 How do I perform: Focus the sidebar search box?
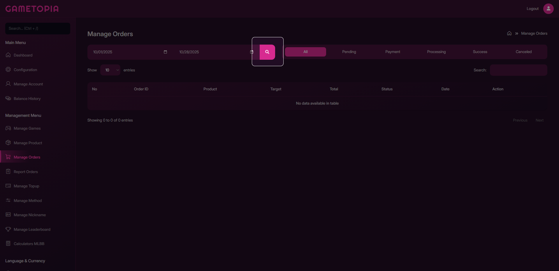coord(38,29)
